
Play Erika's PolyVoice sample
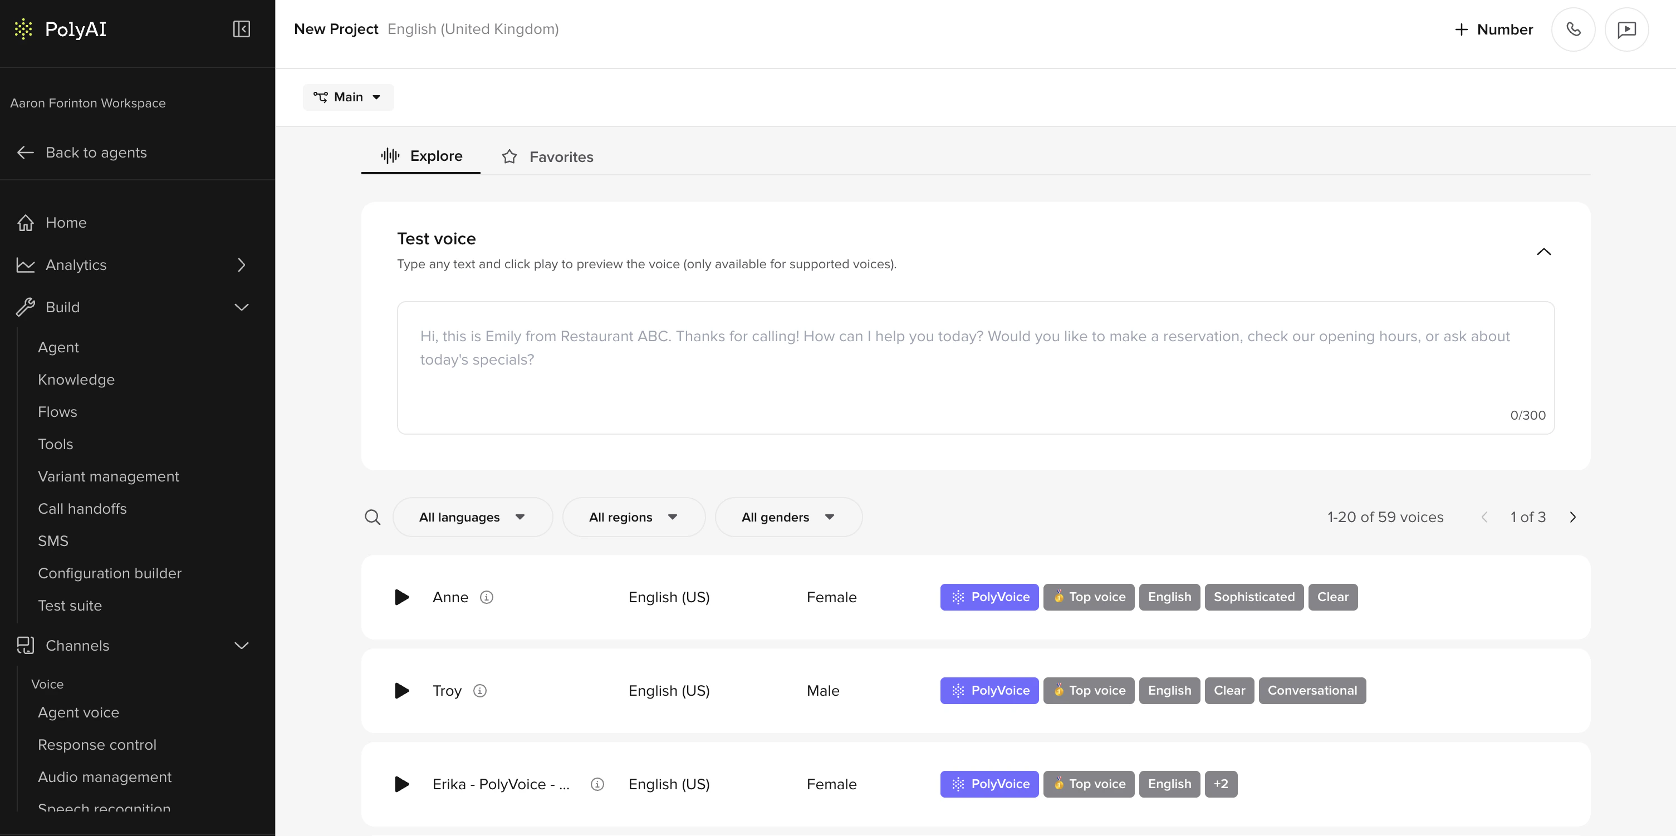tap(401, 784)
